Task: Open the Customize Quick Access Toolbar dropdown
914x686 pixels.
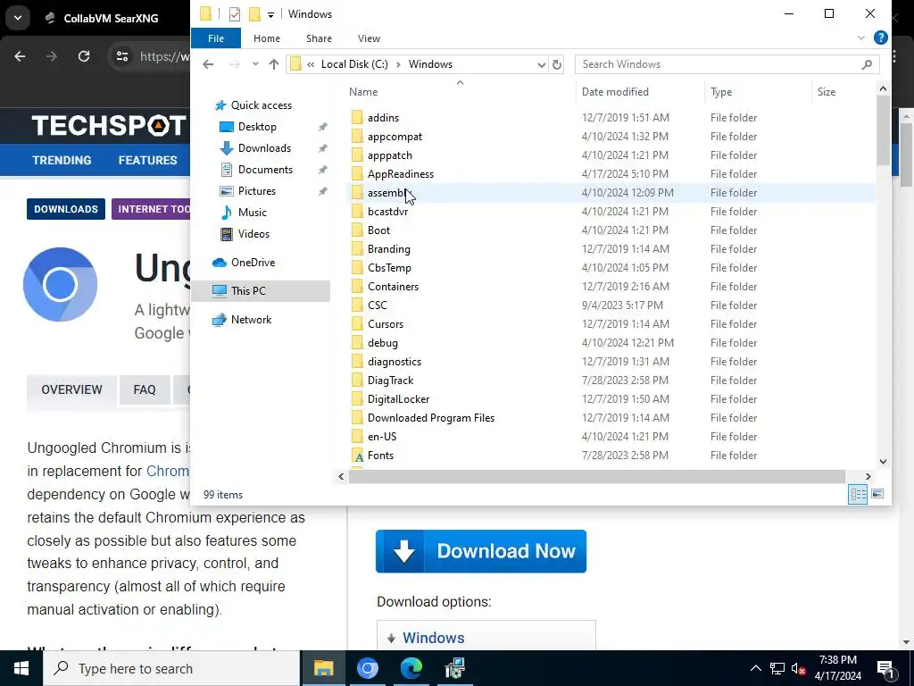Action: point(271,14)
